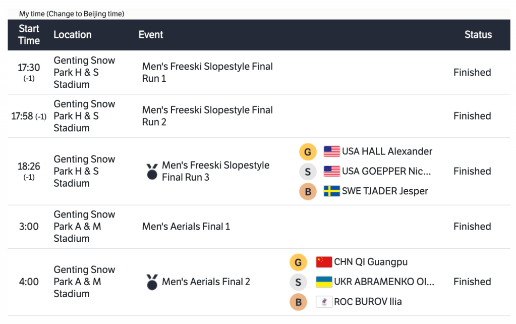Viewport: 516px width, 324px height.
Task: Click the medal icon beside Freeski Slopestyle Final Run 3
Action: (x=152, y=172)
